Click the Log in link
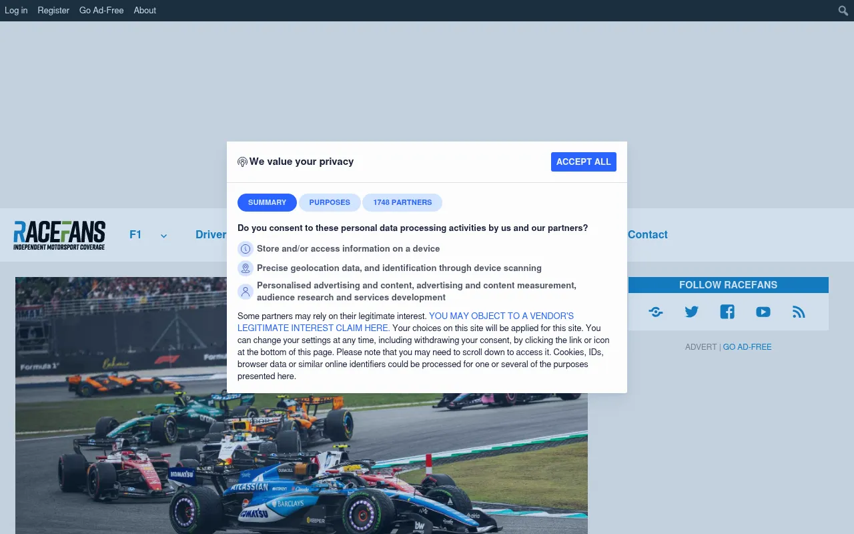This screenshot has width=854, height=534. pos(16,11)
